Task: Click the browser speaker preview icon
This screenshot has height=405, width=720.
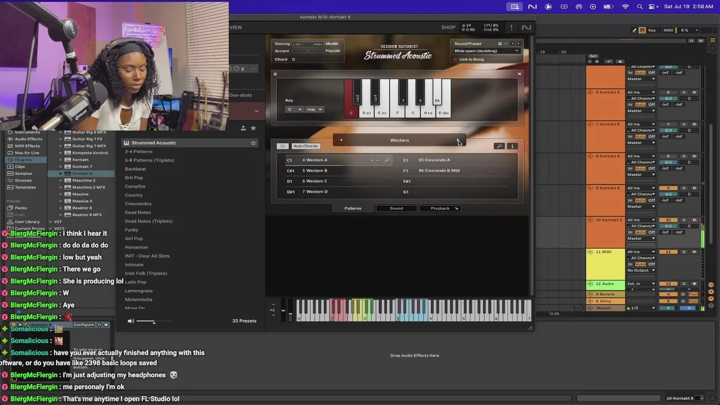Action: [130, 321]
